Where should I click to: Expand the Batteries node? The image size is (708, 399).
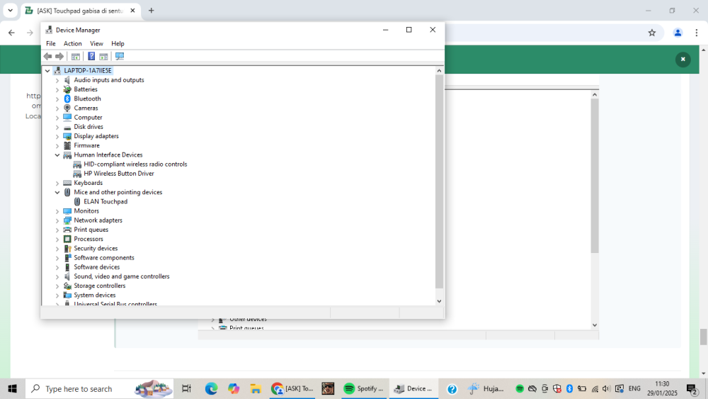point(57,89)
